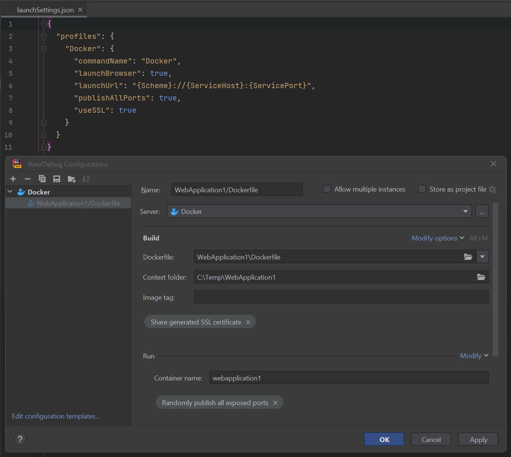The width and height of the screenshot is (511, 457).
Task: Focus the Image tag field
Action: pyautogui.click(x=341, y=297)
